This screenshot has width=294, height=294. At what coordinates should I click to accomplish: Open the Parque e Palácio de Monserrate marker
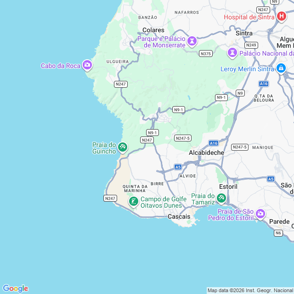[192, 41]
